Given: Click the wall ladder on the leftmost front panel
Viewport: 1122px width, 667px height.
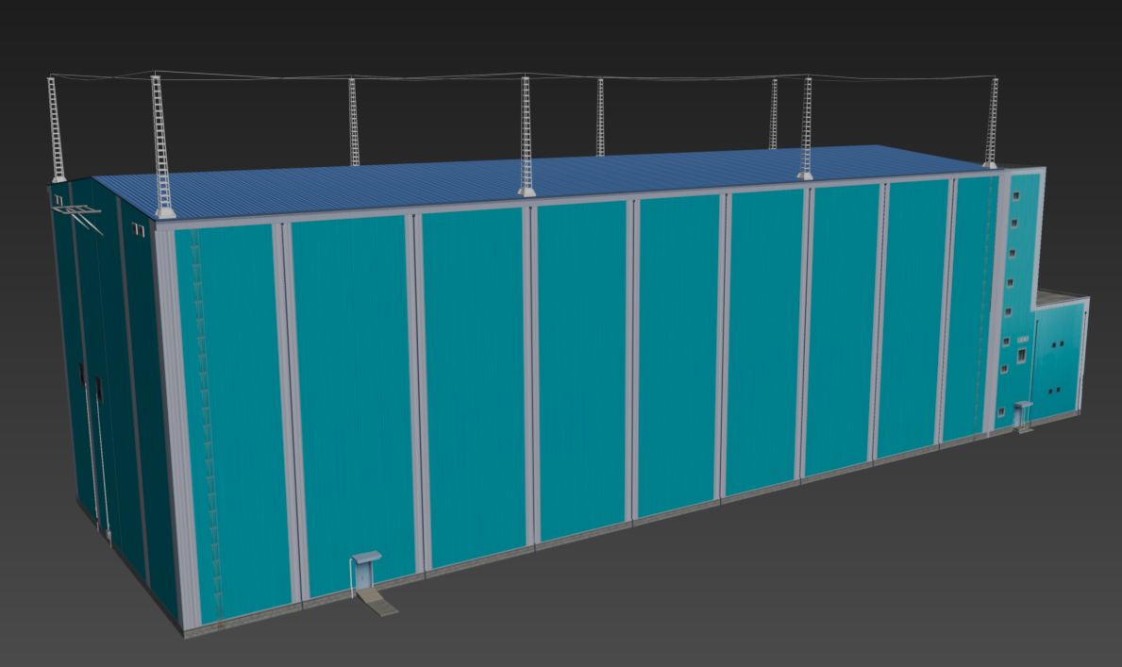Looking at the screenshot, I should click(207, 425).
